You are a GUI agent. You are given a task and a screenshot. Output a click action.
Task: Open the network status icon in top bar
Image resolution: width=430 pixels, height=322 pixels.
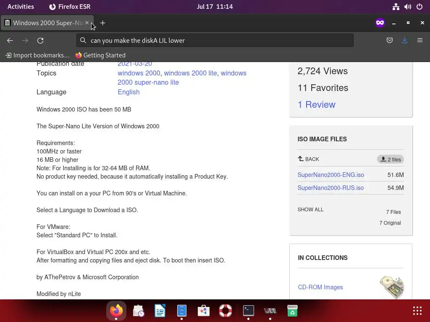(396, 7)
